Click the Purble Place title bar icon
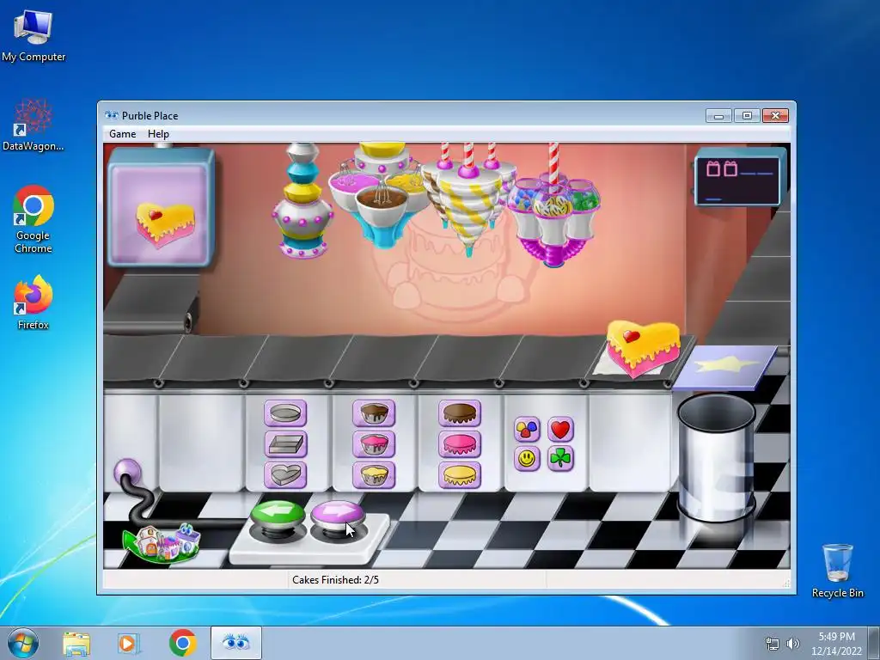This screenshot has width=880, height=660. pyautogui.click(x=112, y=116)
